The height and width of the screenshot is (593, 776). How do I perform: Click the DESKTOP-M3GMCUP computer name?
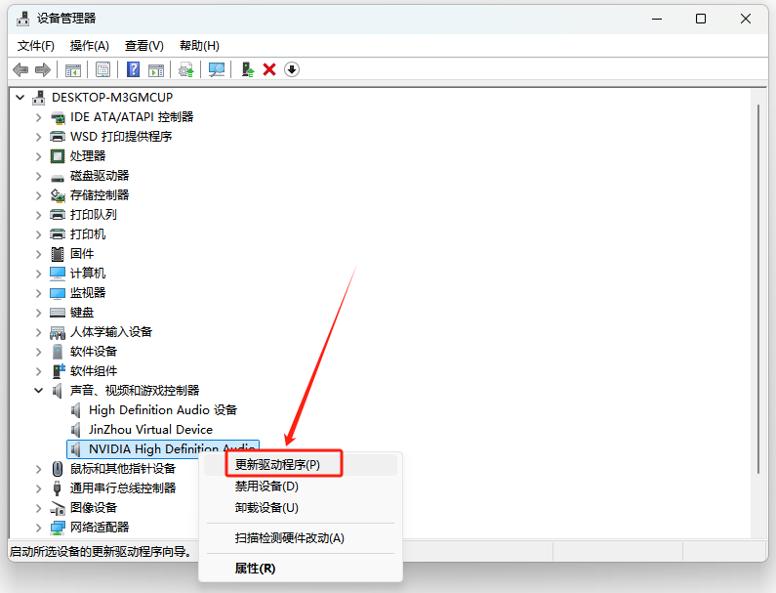(x=112, y=98)
